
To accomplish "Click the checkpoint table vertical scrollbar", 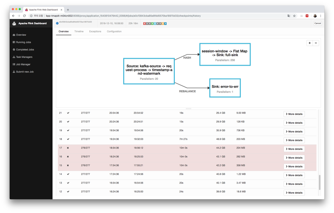I will (x=320, y=182).
